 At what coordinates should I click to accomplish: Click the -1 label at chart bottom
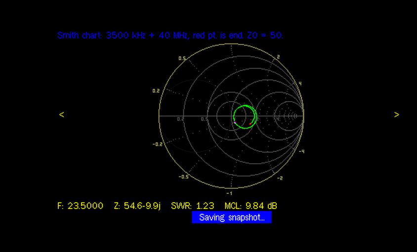[229, 193]
